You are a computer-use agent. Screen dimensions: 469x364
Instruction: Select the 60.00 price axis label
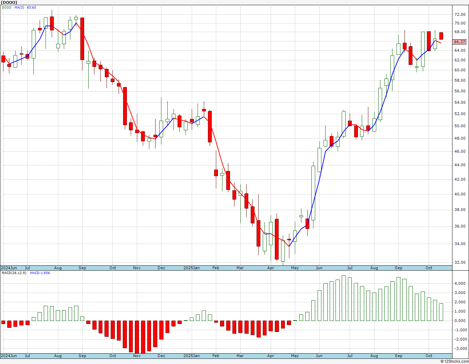coord(460,70)
